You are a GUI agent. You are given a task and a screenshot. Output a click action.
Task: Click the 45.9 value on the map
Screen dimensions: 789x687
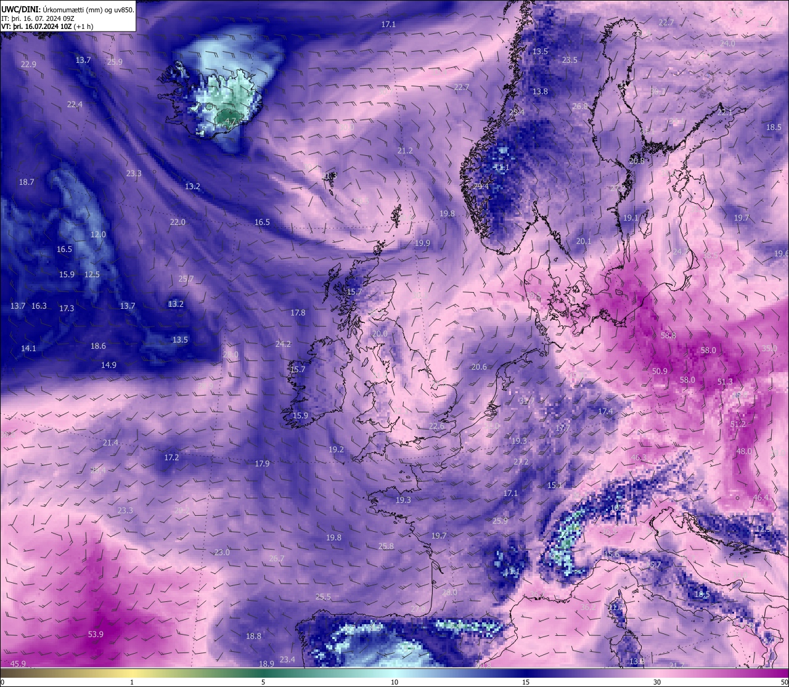(18, 664)
